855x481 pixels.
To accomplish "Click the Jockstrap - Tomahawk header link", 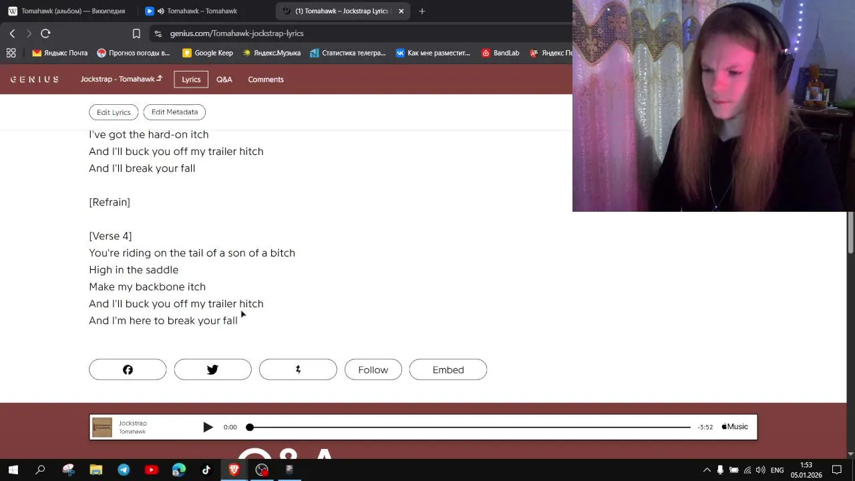I will point(122,79).
